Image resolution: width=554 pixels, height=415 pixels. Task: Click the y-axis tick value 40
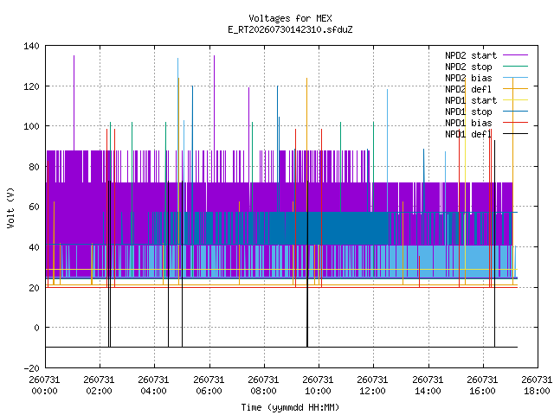pos(34,247)
